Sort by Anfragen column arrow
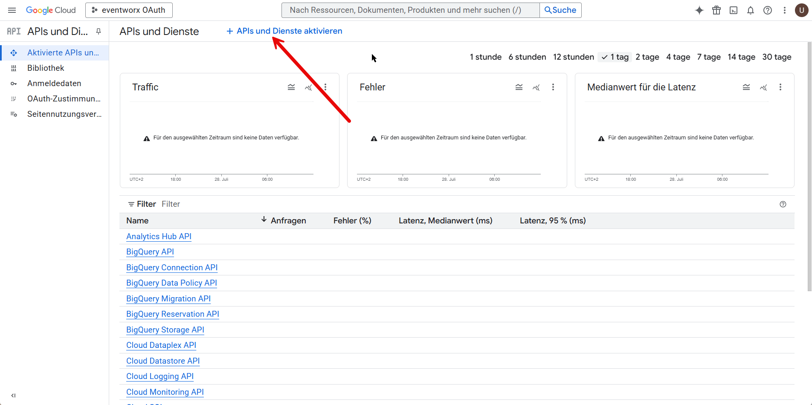The image size is (812, 405). [264, 220]
